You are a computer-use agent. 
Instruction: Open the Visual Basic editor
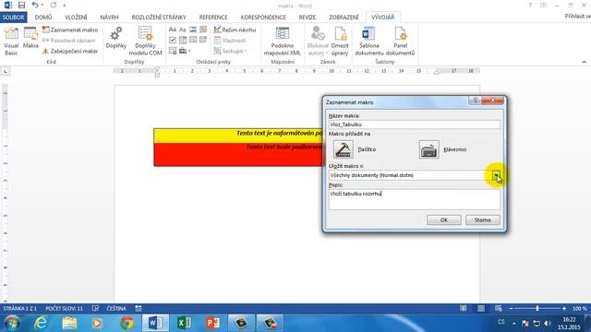pyautogui.click(x=11, y=41)
